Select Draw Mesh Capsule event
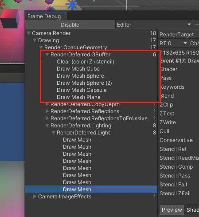This screenshot has width=199, height=217. (x=82, y=90)
